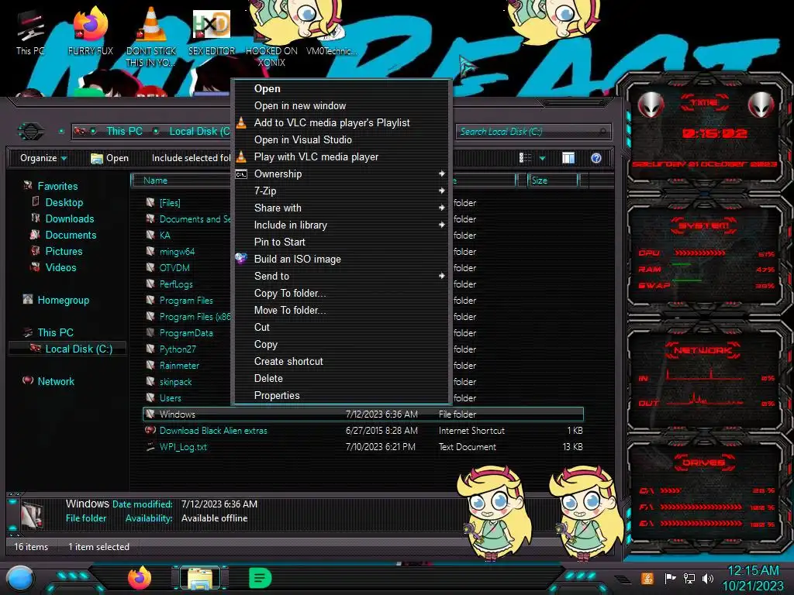Open the HOOKED ON XONIX shortcut

click(x=271, y=43)
